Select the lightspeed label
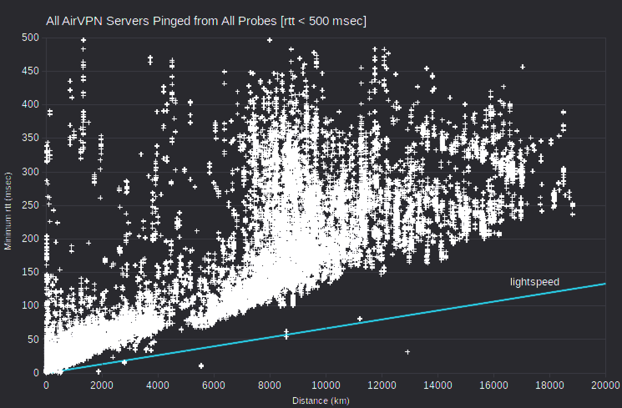The image size is (622, 408). pyautogui.click(x=534, y=282)
